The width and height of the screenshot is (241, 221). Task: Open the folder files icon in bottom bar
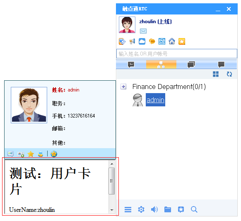(168, 209)
